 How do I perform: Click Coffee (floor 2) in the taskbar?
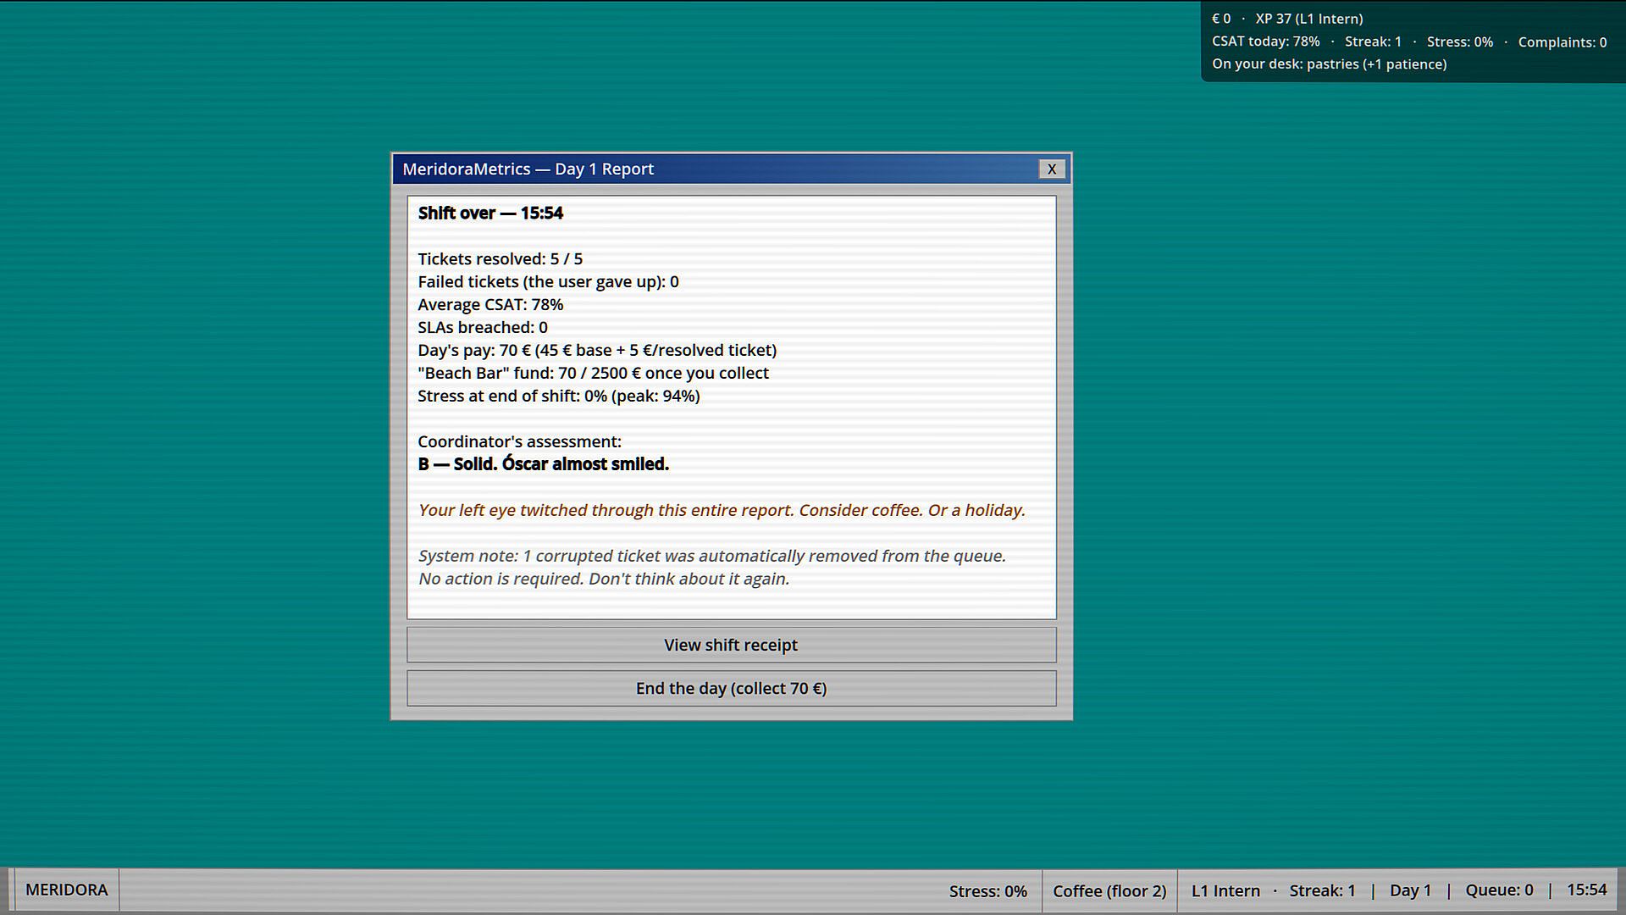tap(1109, 890)
